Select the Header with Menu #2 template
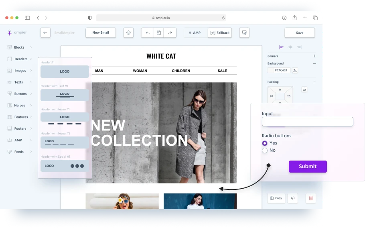The width and height of the screenshot is (365, 228). 65,142
